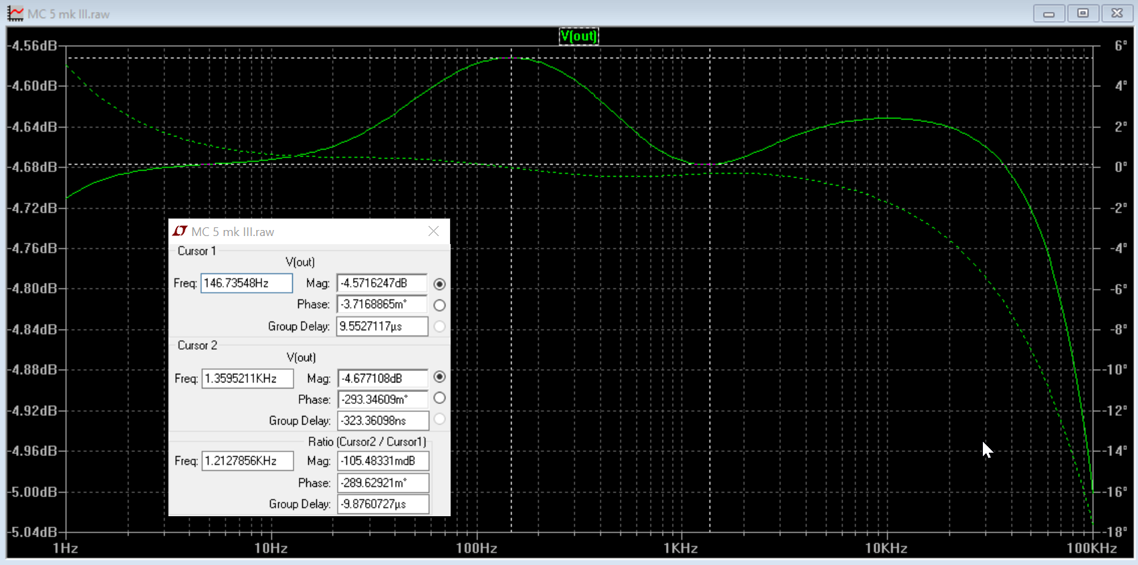Click Cursor 1 Group Delay field 9.5527117µs
Image resolution: width=1138 pixels, height=565 pixels.
tap(382, 326)
